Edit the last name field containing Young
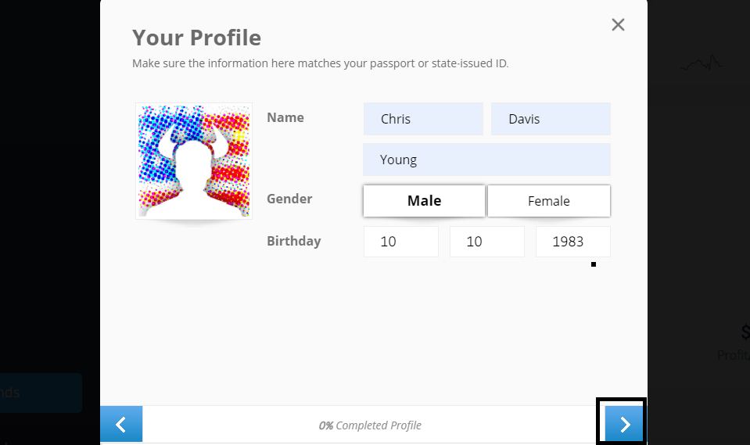750x445 pixels. (x=486, y=160)
